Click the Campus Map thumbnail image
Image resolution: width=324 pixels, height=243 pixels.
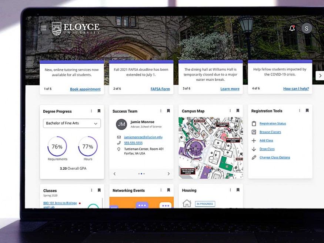point(210,148)
